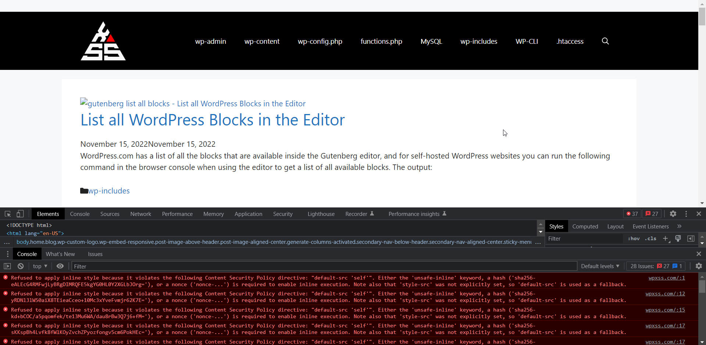
Task: Open the website search magnifier icon
Action: click(605, 41)
